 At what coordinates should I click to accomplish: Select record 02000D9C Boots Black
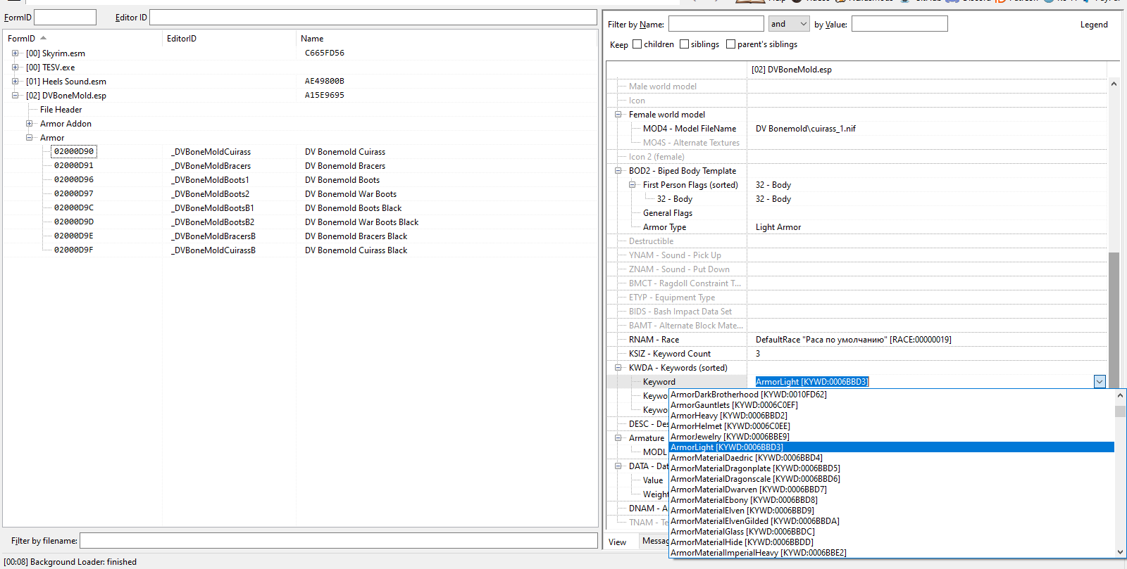click(x=74, y=207)
